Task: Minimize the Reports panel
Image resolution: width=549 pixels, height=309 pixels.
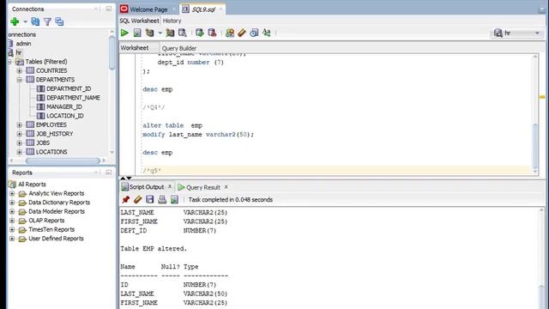Action: tap(109, 173)
